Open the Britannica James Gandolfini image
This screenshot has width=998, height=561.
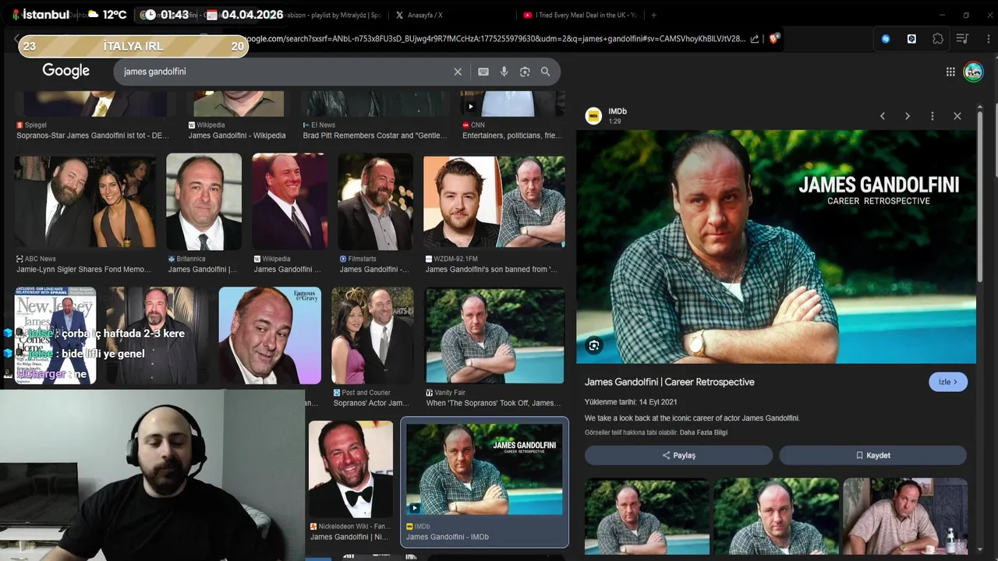click(x=203, y=201)
